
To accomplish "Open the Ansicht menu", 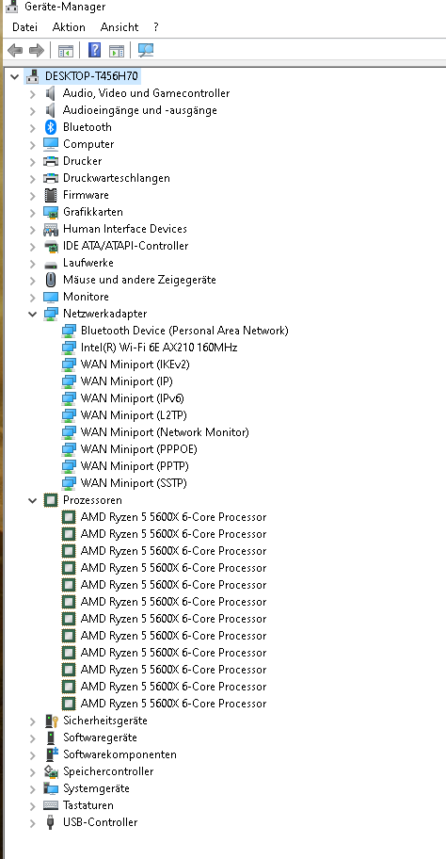I will point(119,27).
